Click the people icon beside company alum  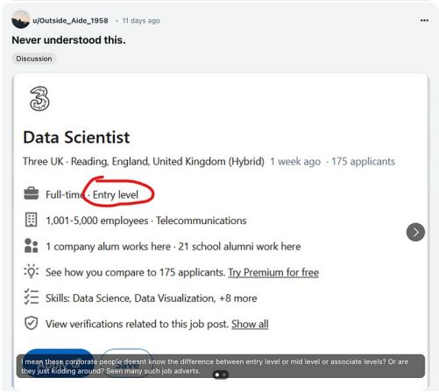[x=31, y=246]
